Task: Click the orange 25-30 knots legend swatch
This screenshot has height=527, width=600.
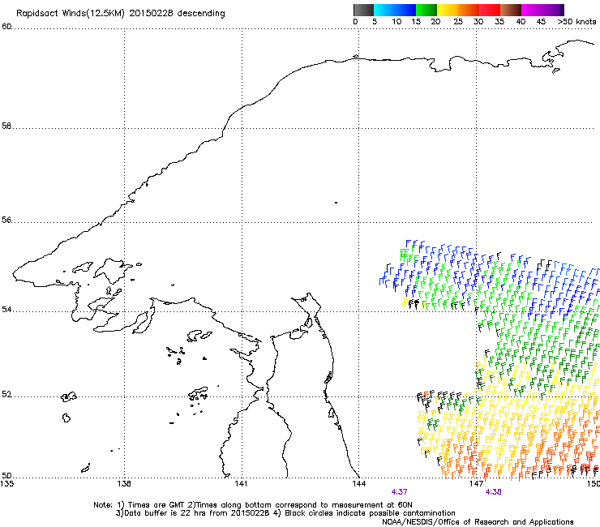Action: click(x=469, y=10)
